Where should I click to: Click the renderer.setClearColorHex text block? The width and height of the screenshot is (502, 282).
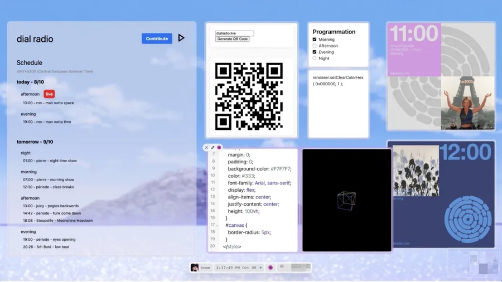pyautogui.click(x=338, y=81)
